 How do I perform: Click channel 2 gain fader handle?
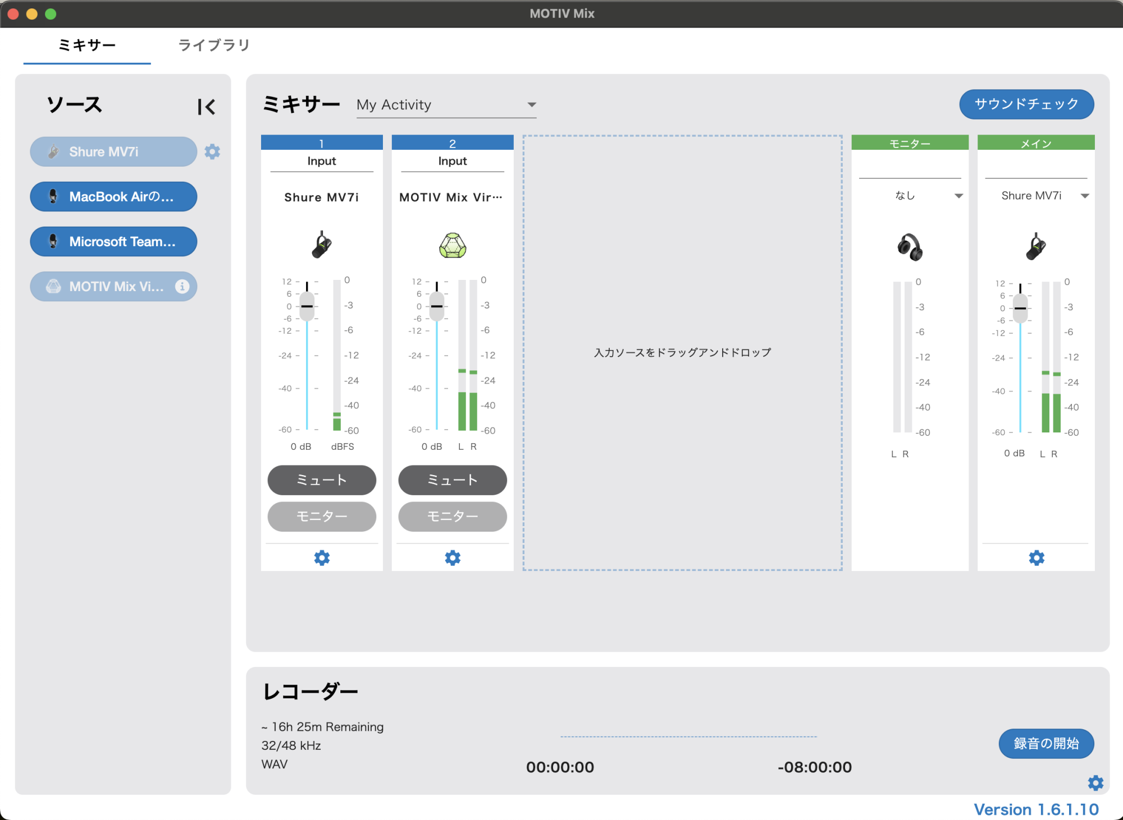pos(436,306)
